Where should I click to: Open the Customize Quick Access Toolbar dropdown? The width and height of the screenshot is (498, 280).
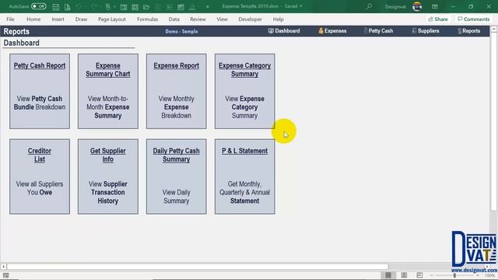(208, 7)
